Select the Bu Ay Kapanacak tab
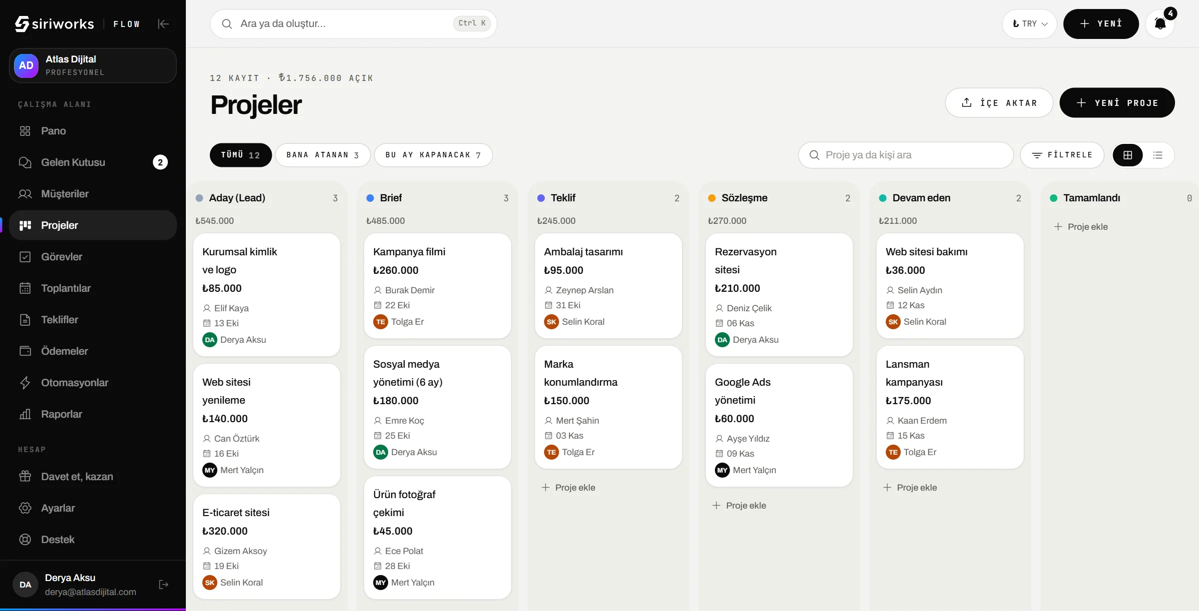Screen dimensions: 1199x611 [433, 155]
